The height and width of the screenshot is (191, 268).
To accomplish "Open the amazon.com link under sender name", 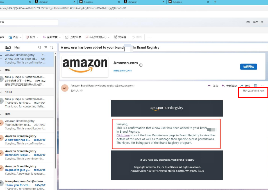I will 122,71.
